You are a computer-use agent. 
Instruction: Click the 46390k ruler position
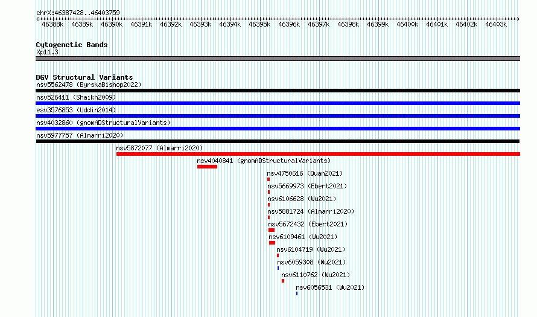tap(112, 24)
